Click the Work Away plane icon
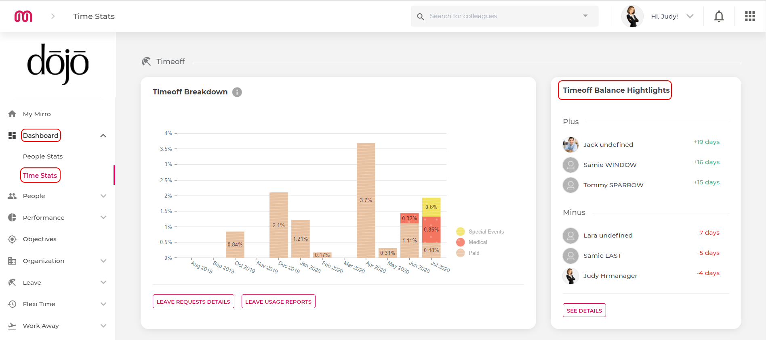Viewport: 766px width, 340px height. click(12, 325)
